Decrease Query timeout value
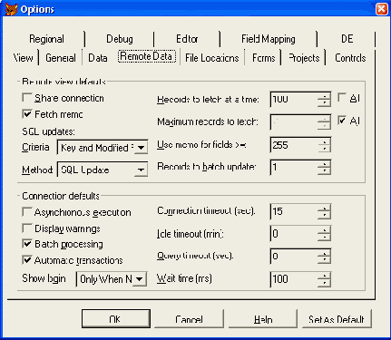The height and width of the screenshot is (340, 391). click(324, 260)
